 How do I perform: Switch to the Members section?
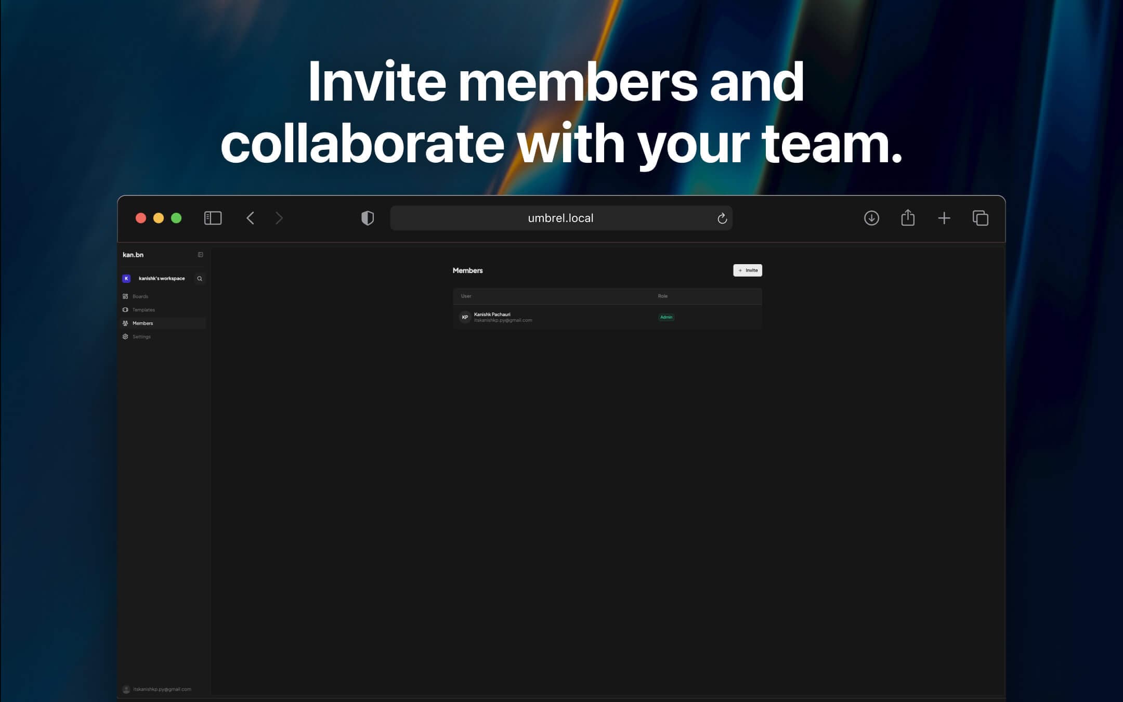pos(142,323)
